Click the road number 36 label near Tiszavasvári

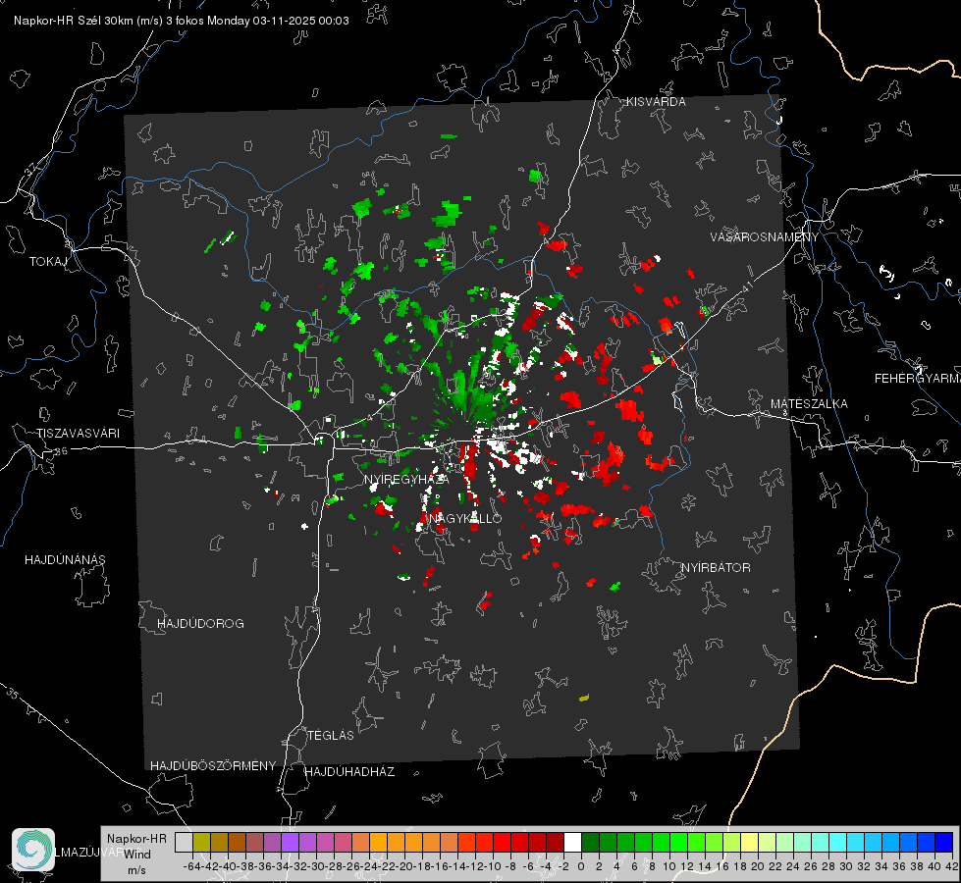point(61,451)
